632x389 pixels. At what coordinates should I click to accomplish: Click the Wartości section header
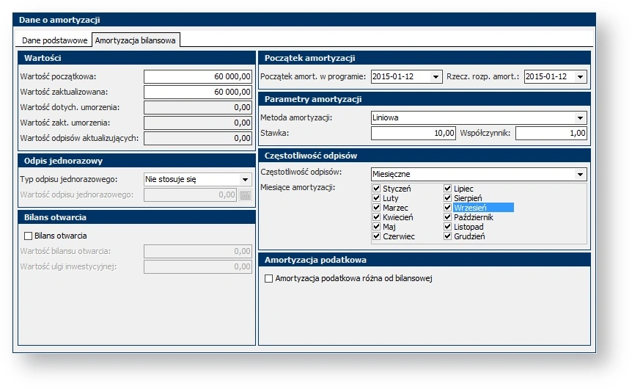(136, 58)
